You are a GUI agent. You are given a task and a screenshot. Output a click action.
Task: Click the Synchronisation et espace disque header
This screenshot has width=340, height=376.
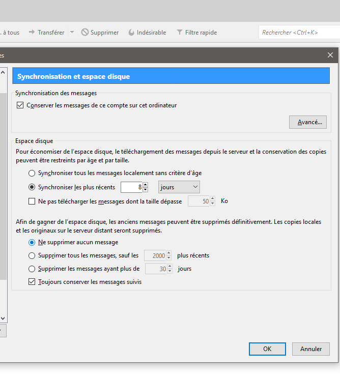pos(171,76)
